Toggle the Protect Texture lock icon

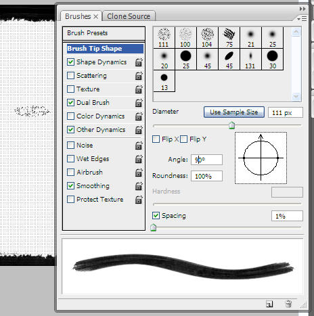tap(139, 200)
